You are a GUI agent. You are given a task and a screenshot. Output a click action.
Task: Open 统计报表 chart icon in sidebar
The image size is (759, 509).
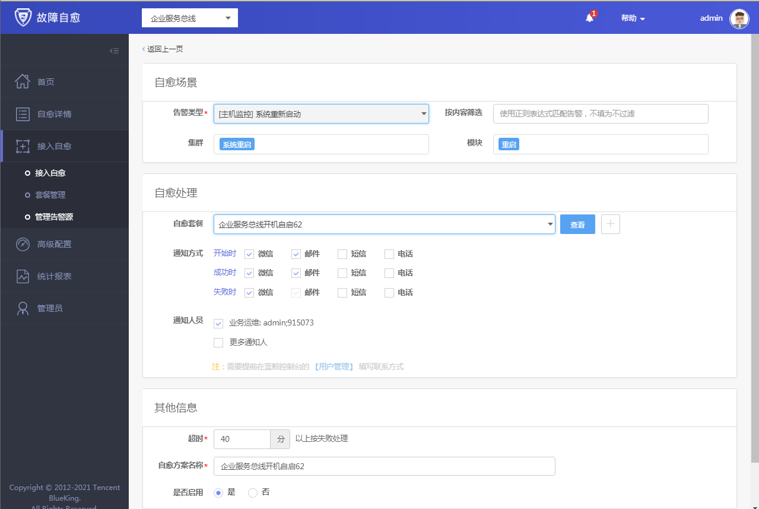coord(23,276)
